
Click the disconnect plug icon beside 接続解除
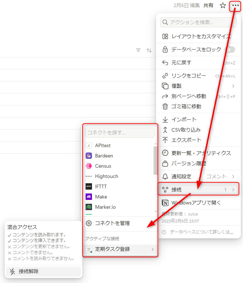pos(12,271)
